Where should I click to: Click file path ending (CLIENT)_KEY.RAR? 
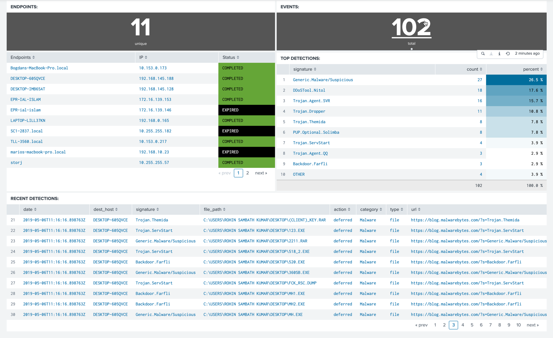(x=264, y=220)
